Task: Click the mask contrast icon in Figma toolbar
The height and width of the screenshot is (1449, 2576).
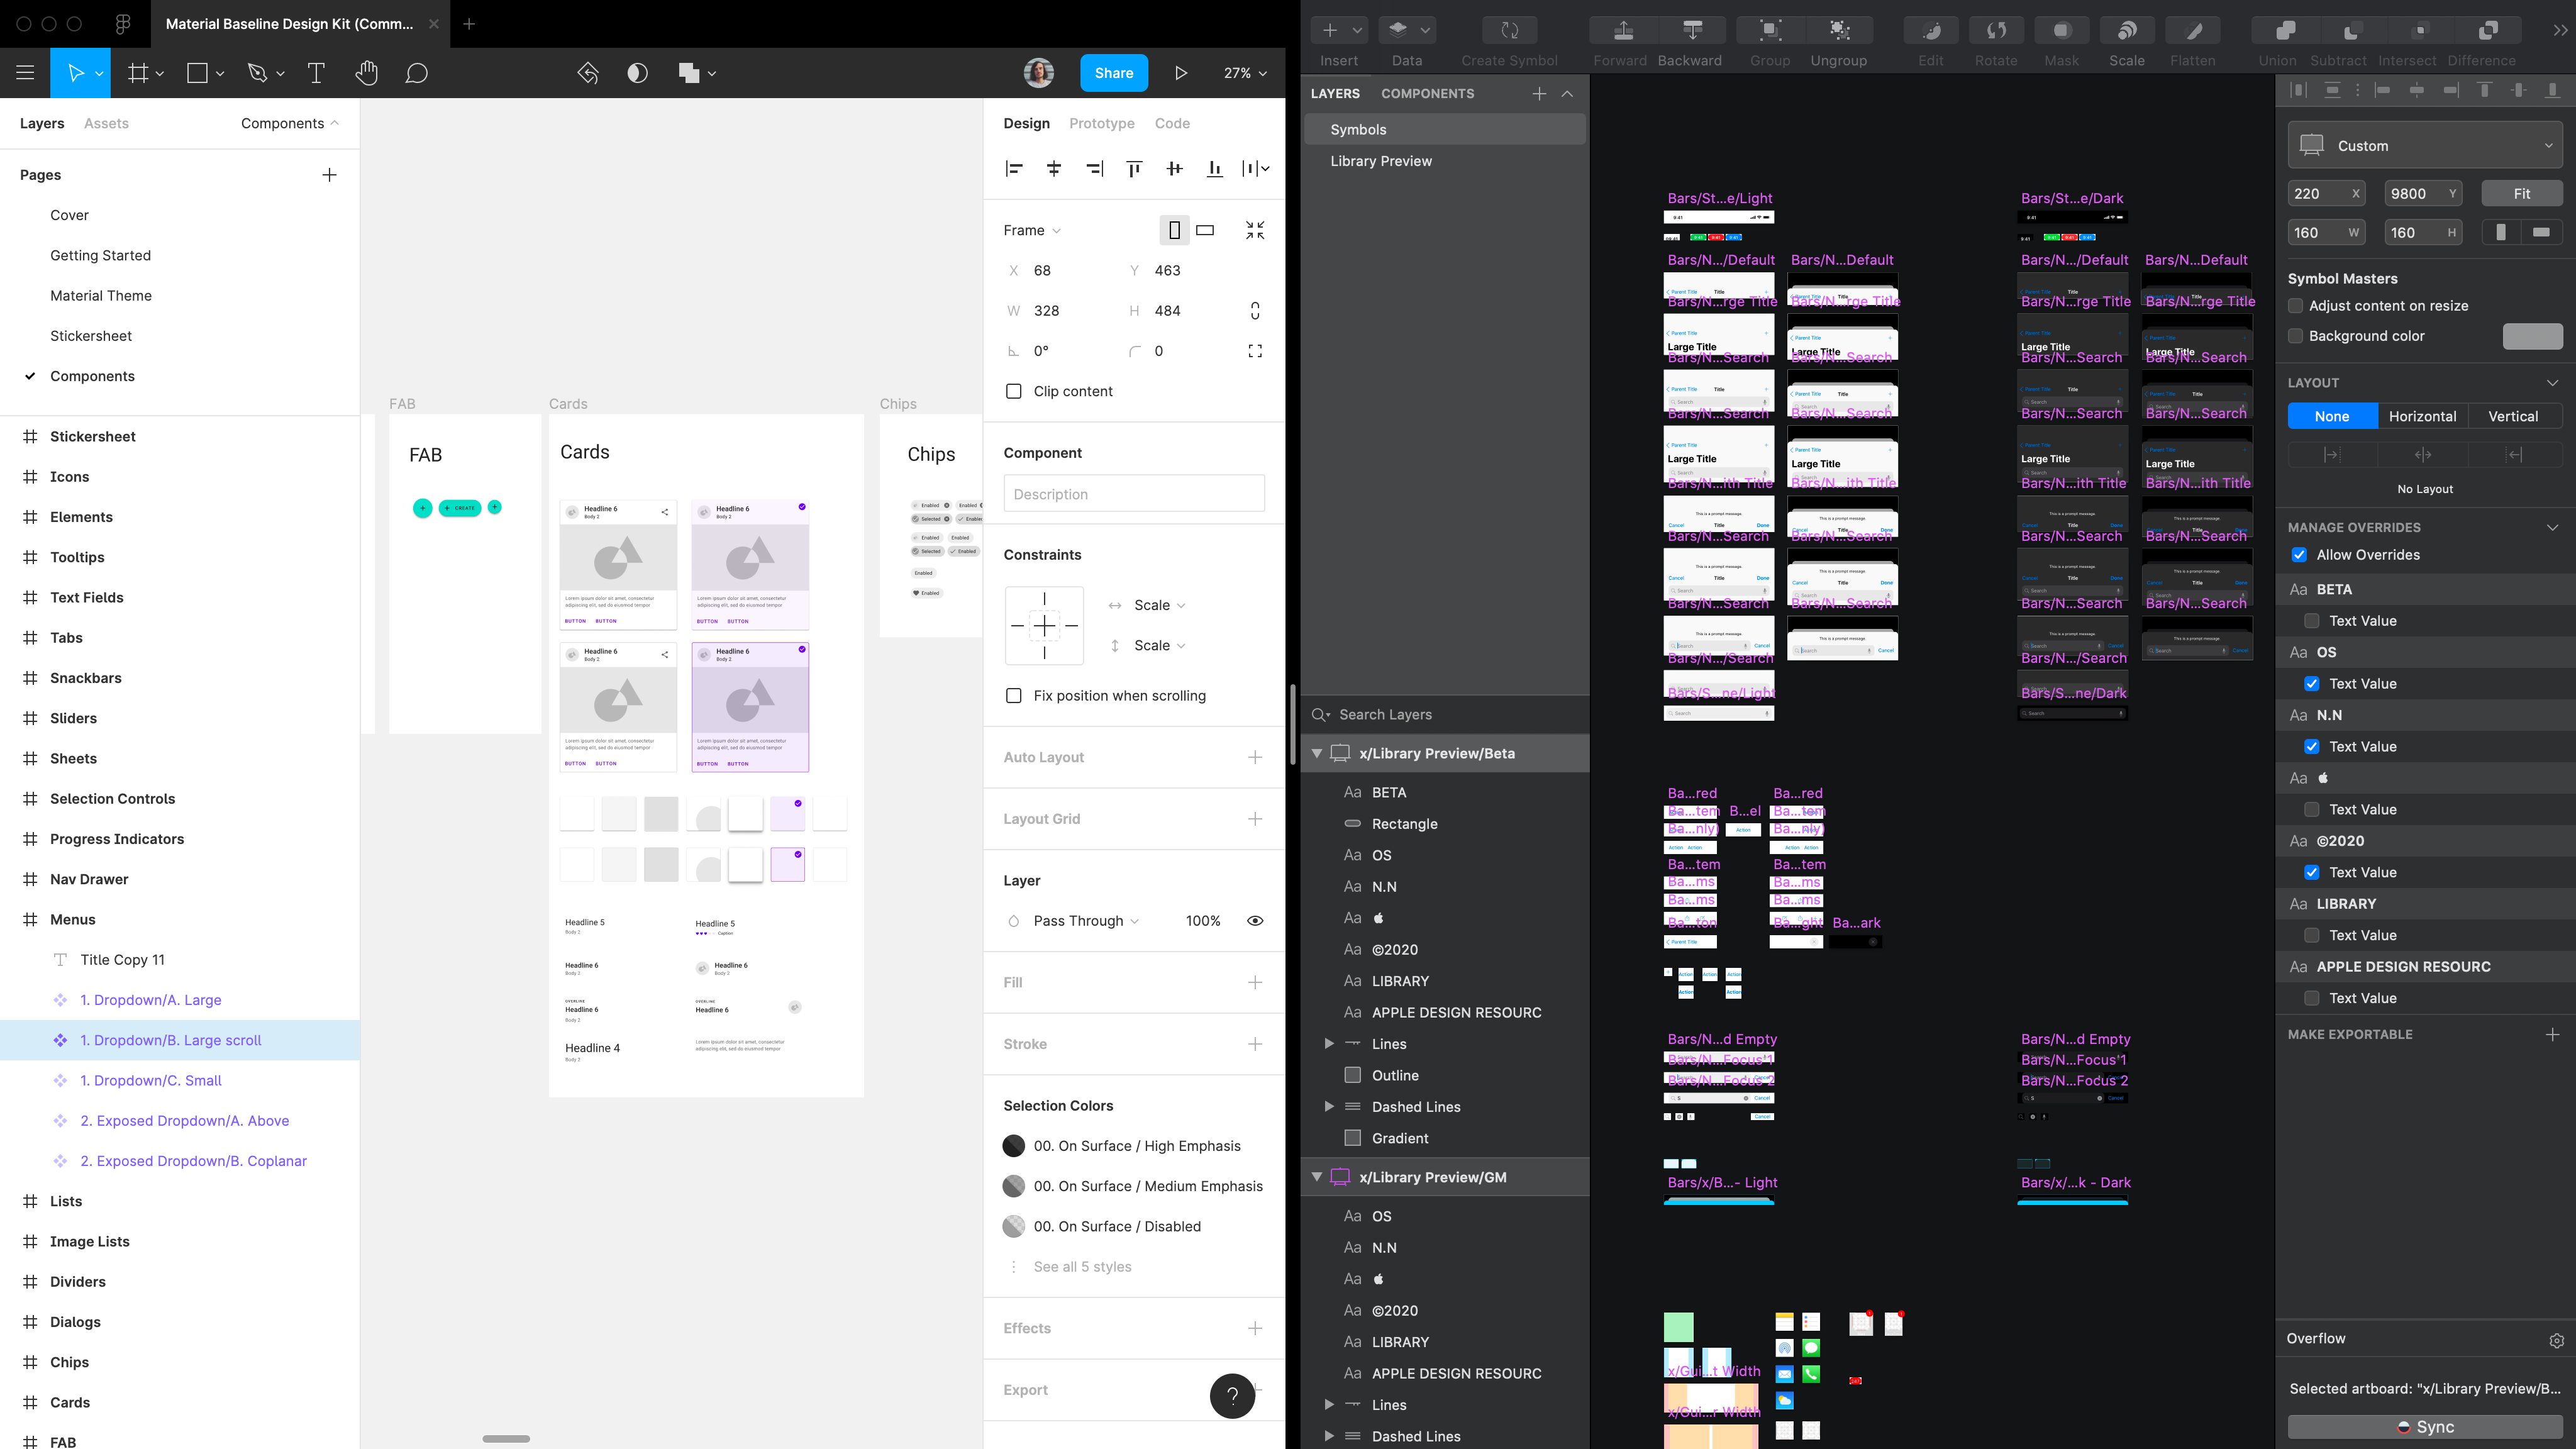Action: click(x=637, y=73)
